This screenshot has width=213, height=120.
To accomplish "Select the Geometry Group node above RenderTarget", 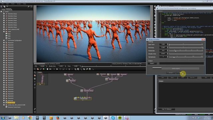I will pos(87,91).
